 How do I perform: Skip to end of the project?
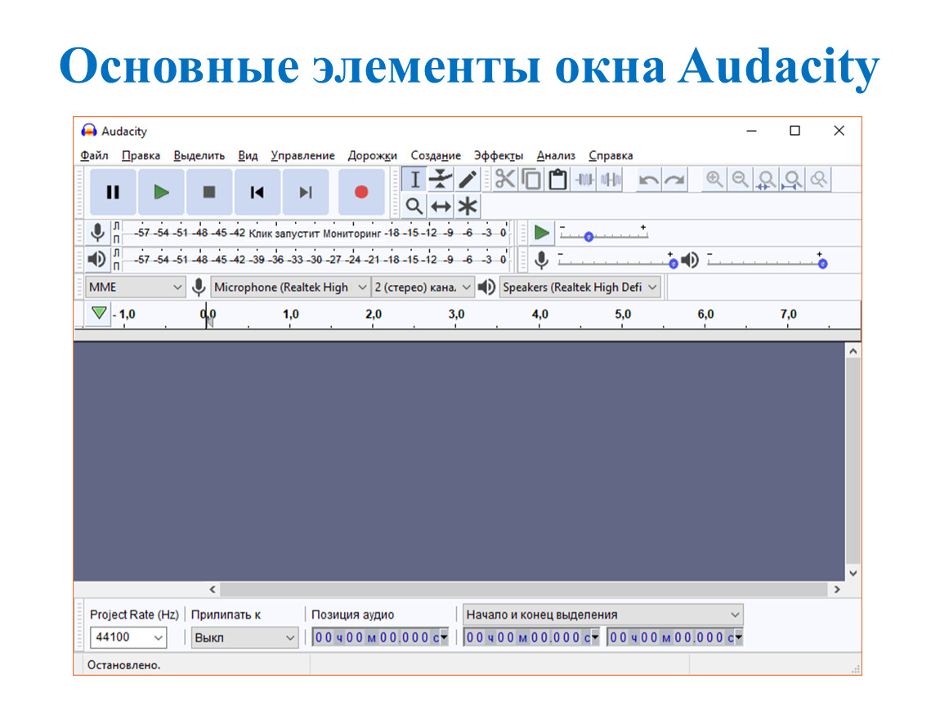305,192
